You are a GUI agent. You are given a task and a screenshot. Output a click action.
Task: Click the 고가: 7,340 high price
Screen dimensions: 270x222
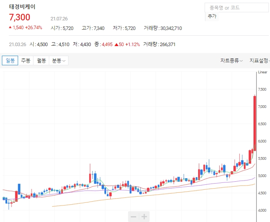93,28
